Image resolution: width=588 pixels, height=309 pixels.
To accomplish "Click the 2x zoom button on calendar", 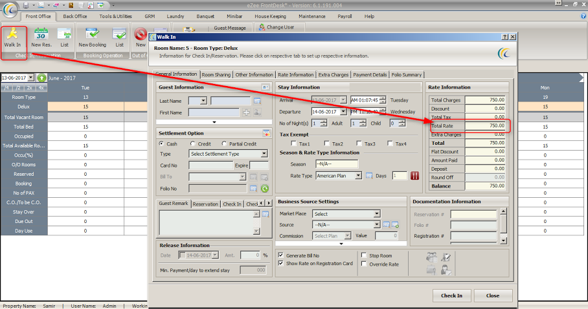I will [x=30, y=88].
